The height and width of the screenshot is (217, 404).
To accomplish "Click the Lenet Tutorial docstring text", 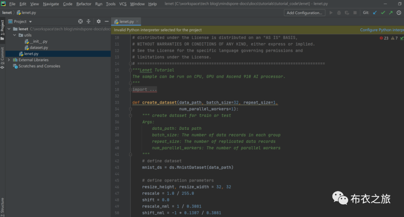I will tap(157, 70).
